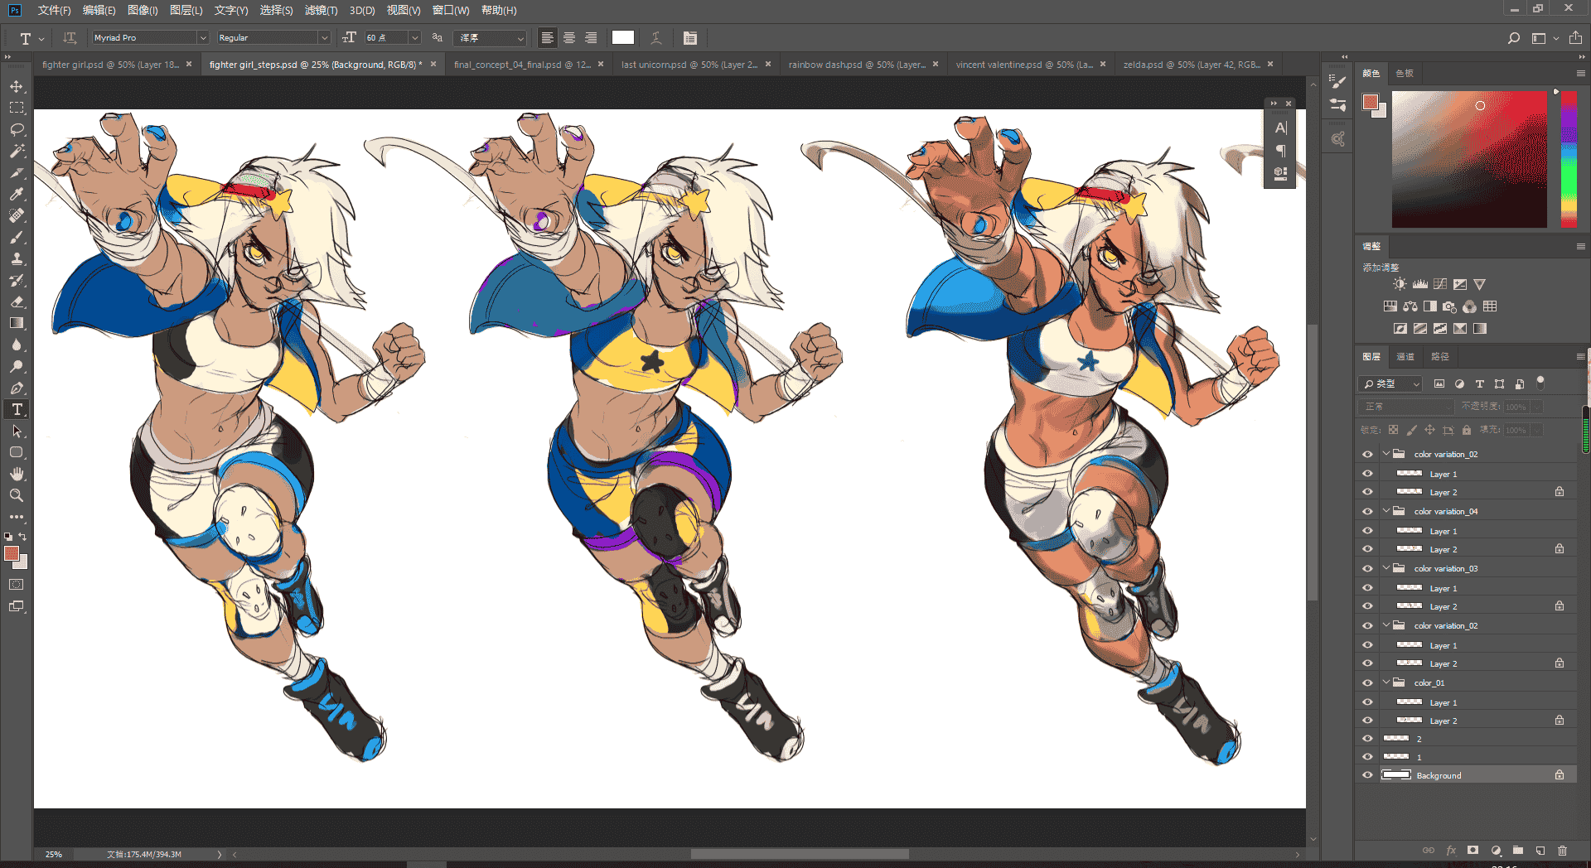Click the search icon at top right
This screenshot has width=1591, height=868.
point(1513,38)
